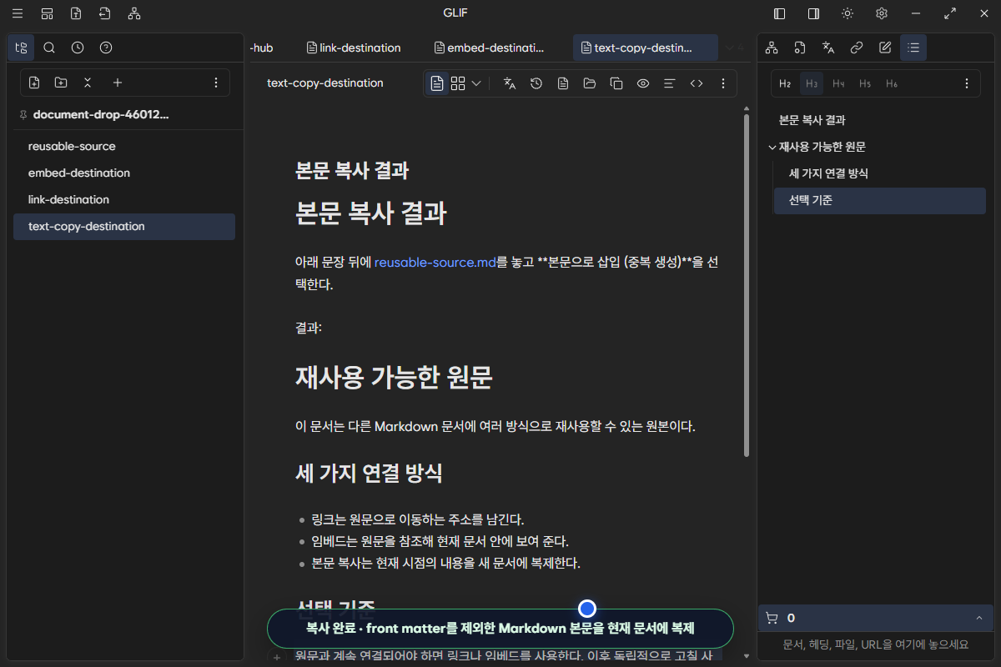Viewport: 1001px width, 667px height.
Task: Select grid view mode in editor toolbar
Action: tap(458, 83)
